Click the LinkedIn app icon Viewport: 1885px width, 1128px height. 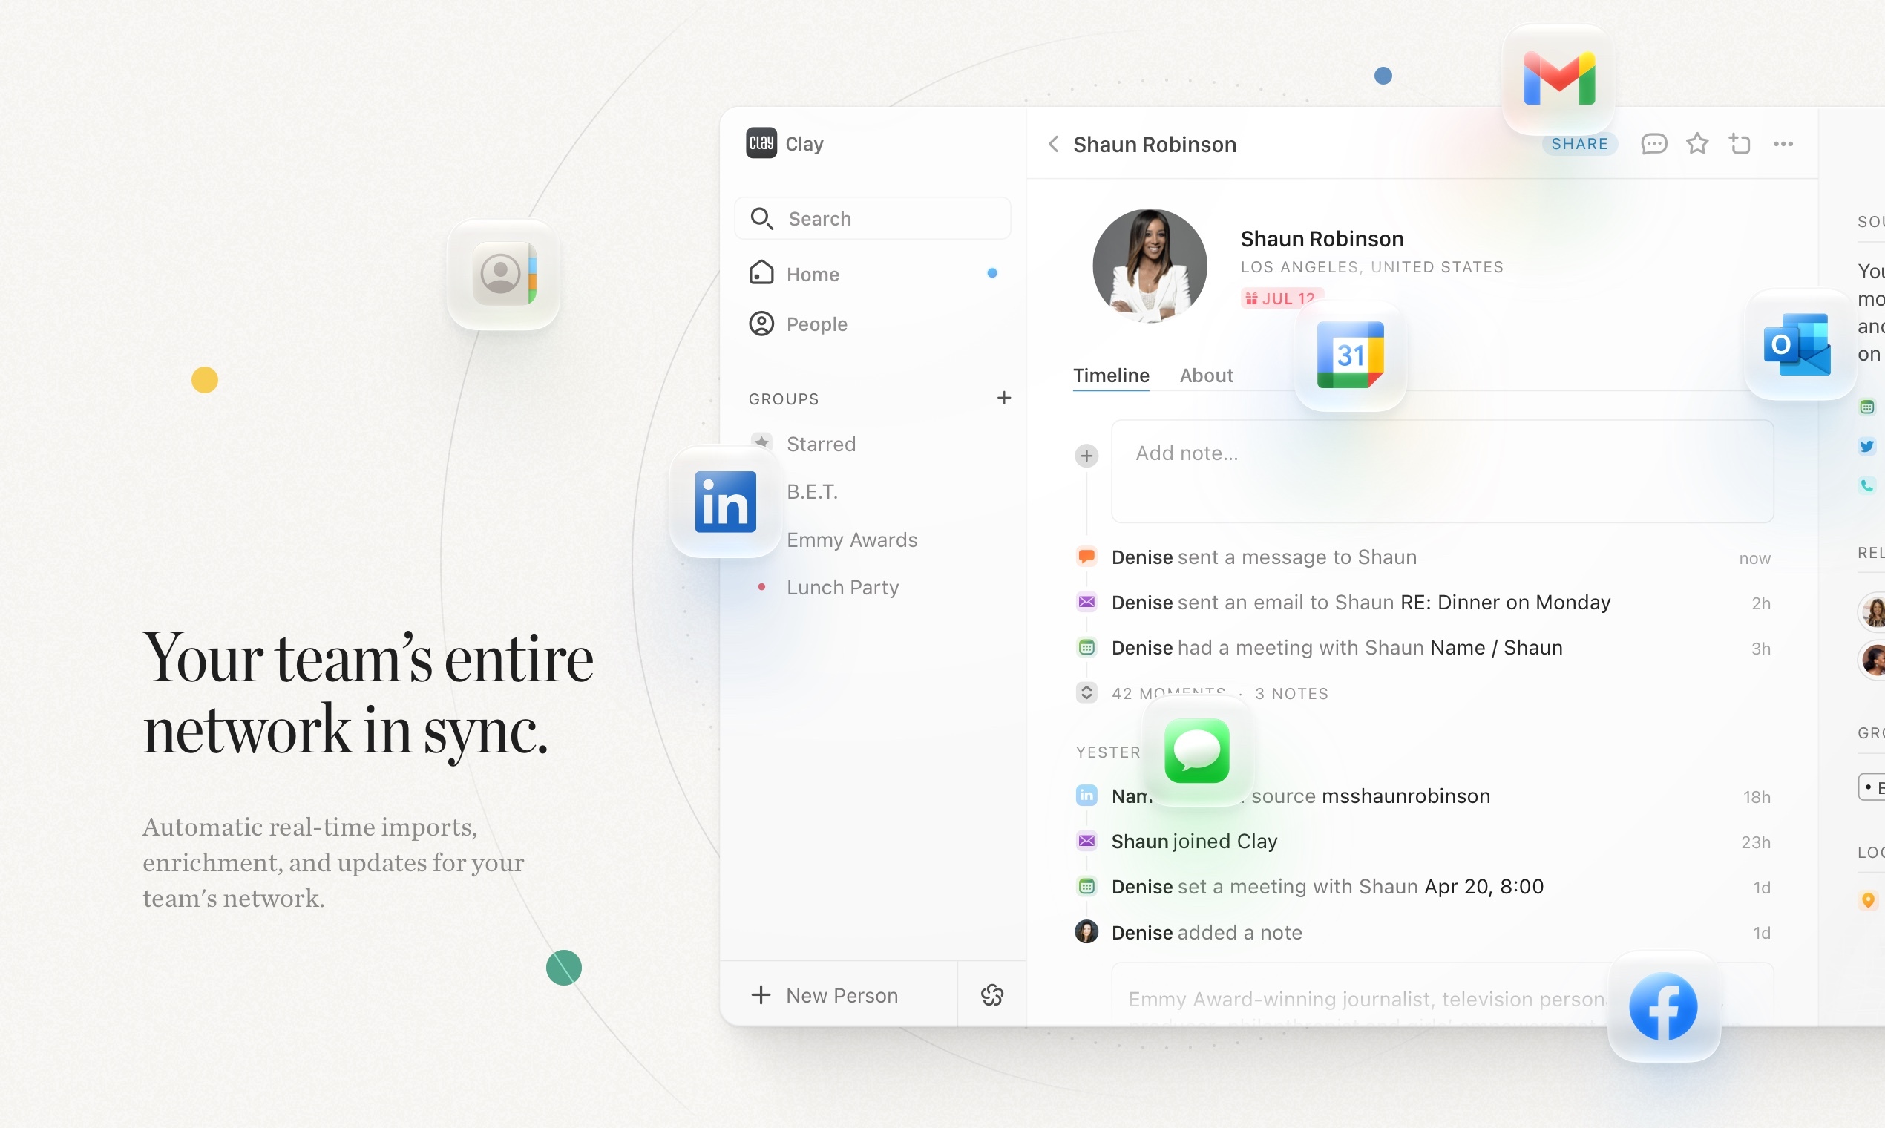(x=725, y=502)
